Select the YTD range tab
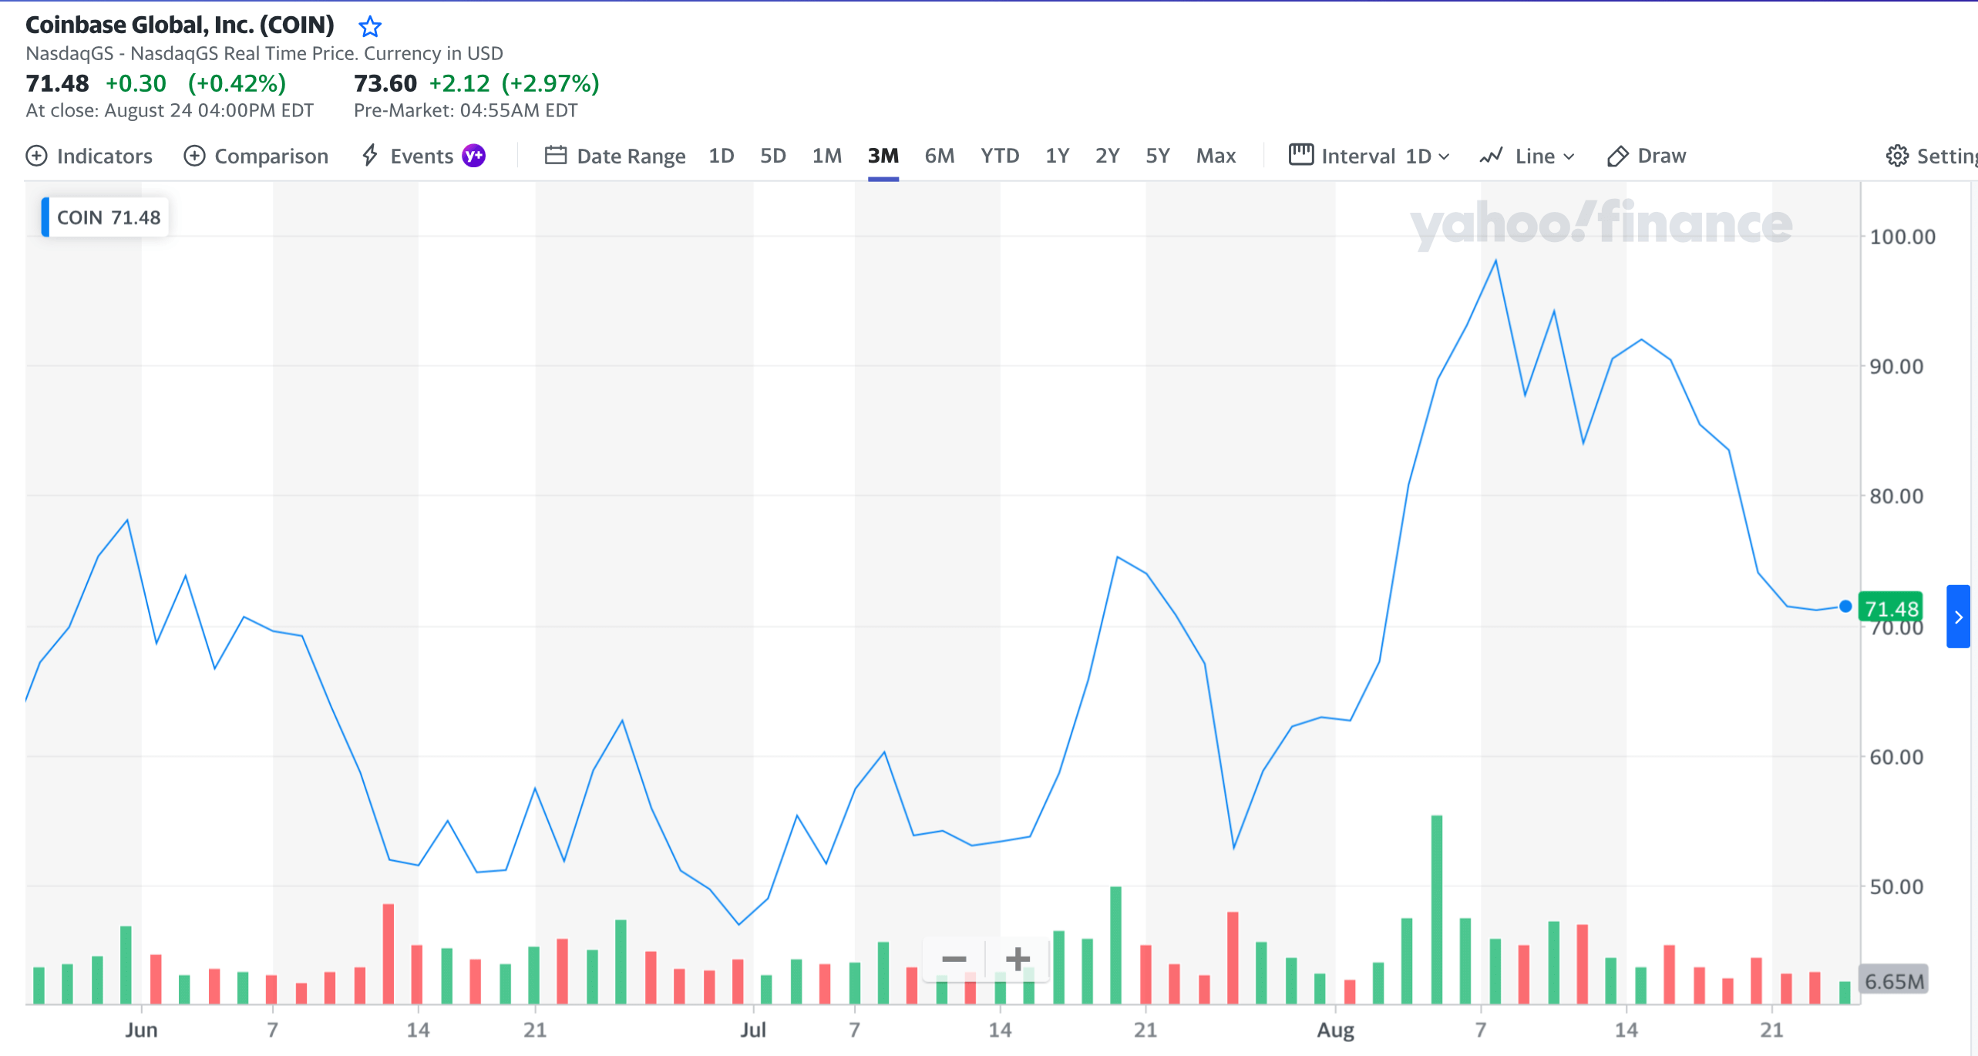This screenshot has width=1978, height=1056. tap(1000, 156)
